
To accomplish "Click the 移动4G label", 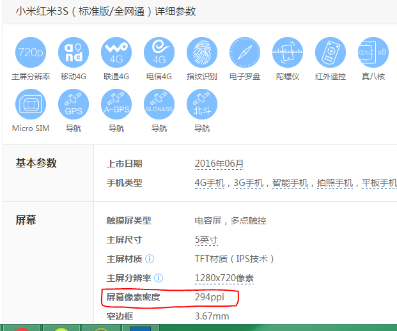I will pyautogui.click(x=74, y=77).
